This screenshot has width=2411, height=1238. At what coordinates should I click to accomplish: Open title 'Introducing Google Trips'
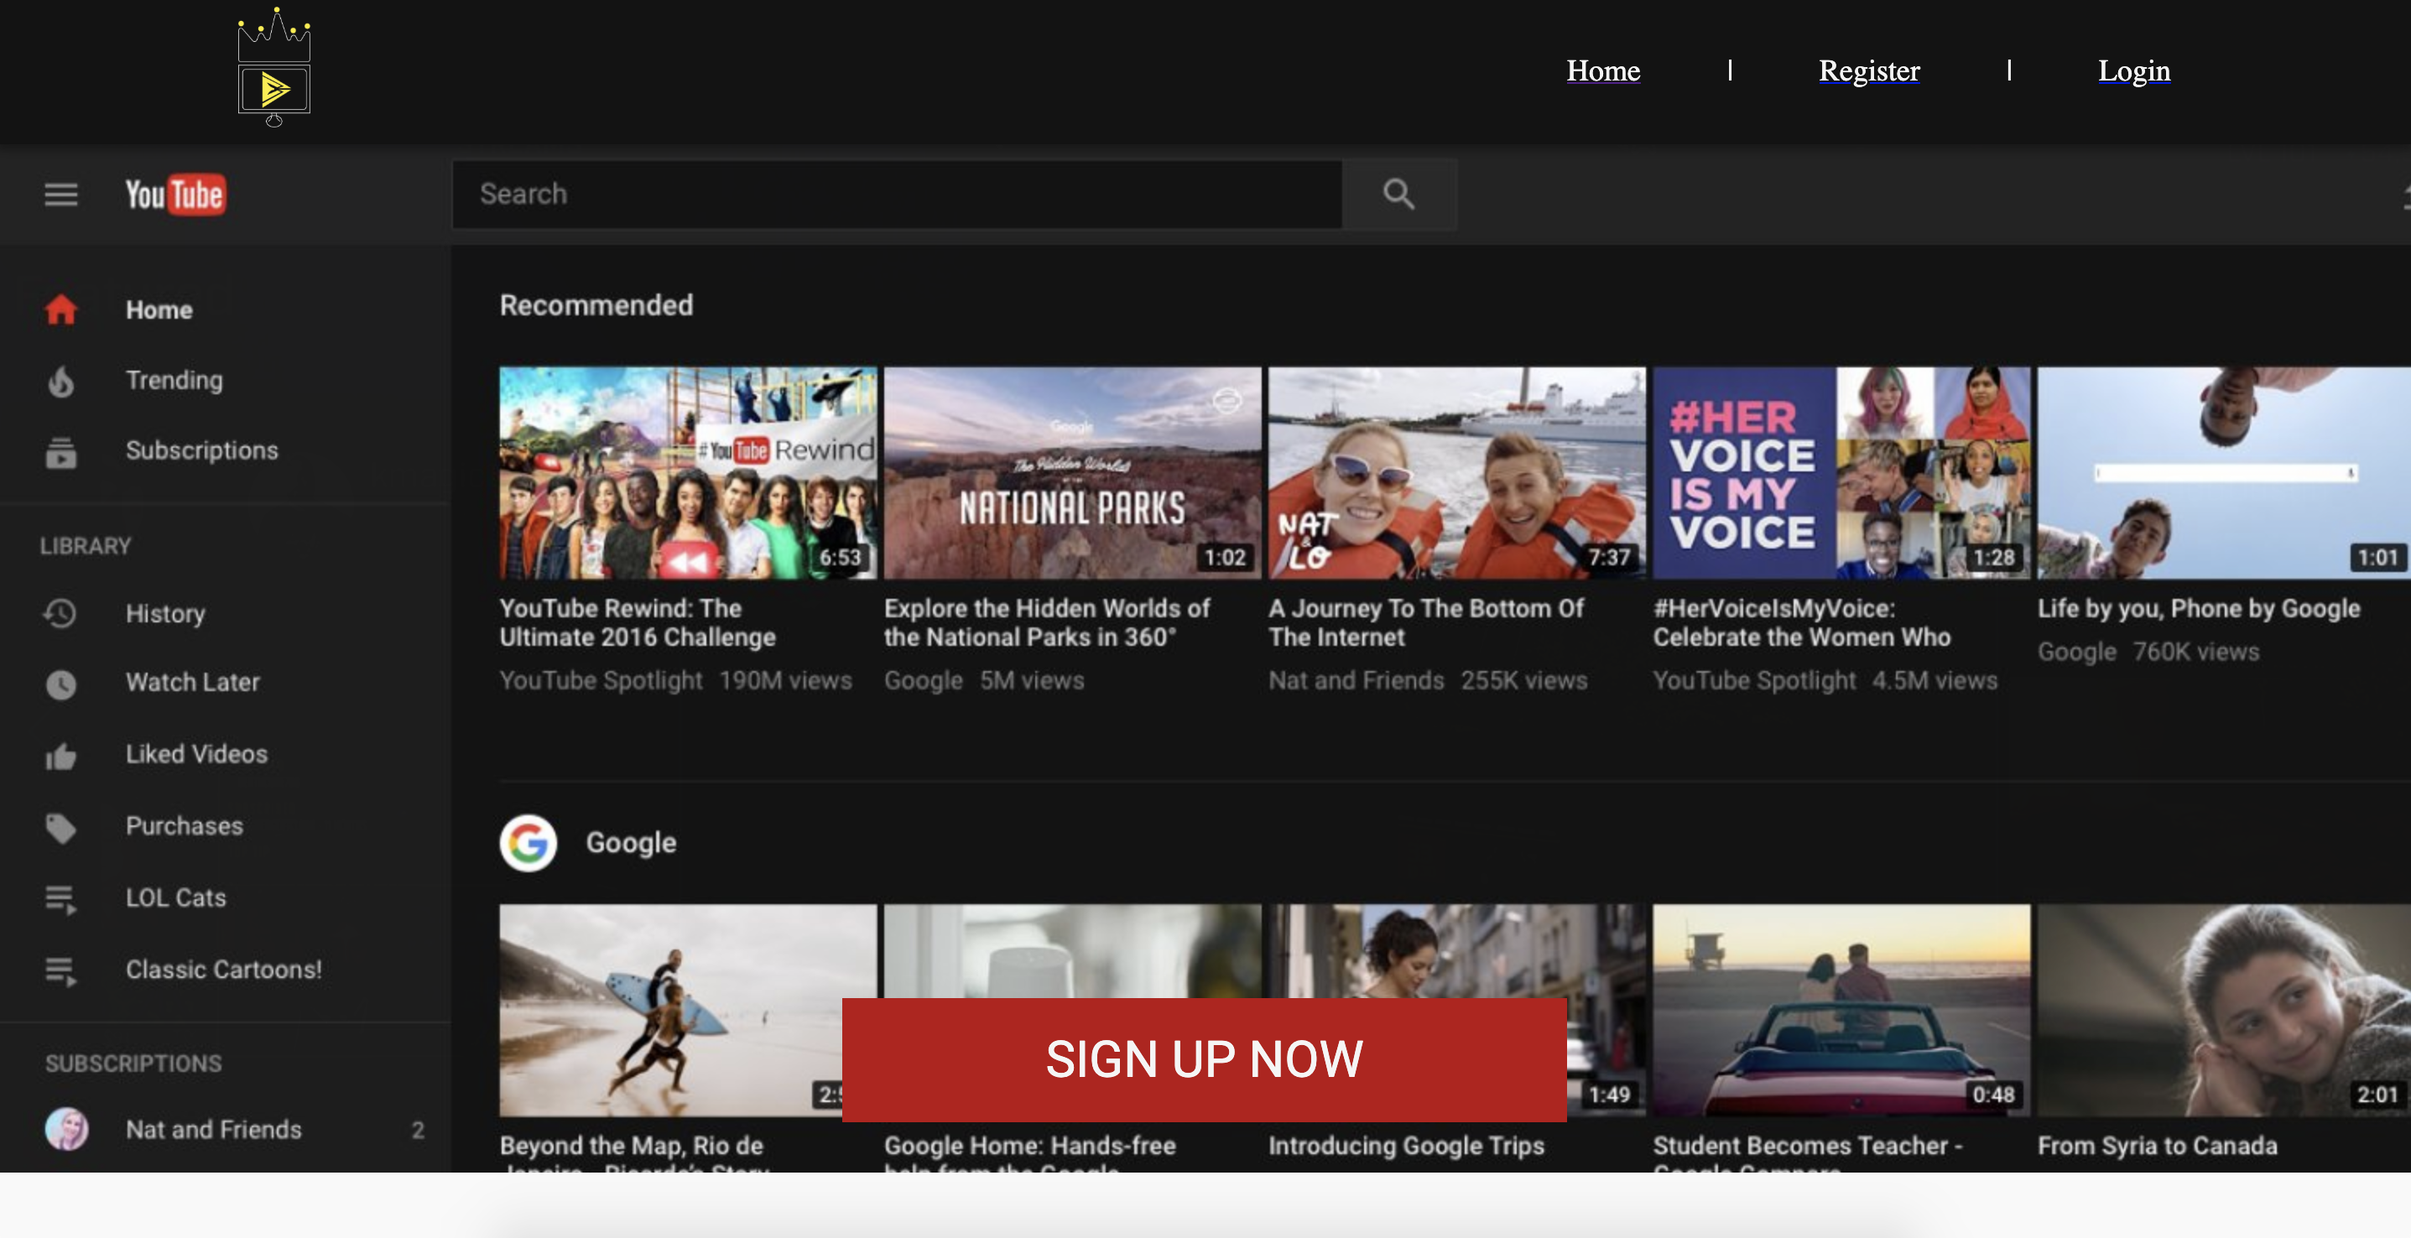point(1406,1146)
